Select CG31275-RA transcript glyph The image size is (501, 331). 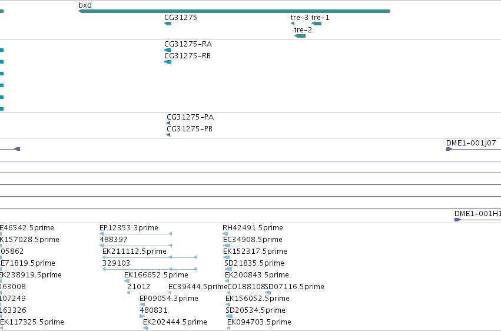coord(167,50)
